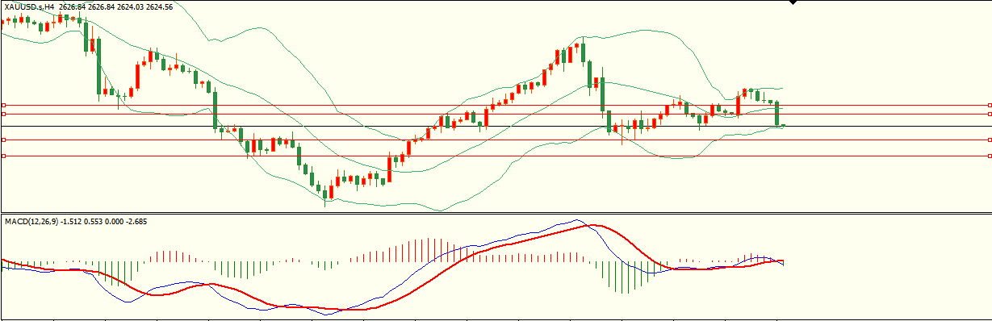Select the chart shift triangle marker at top
The image size is (992, 321).
(793, 2)
